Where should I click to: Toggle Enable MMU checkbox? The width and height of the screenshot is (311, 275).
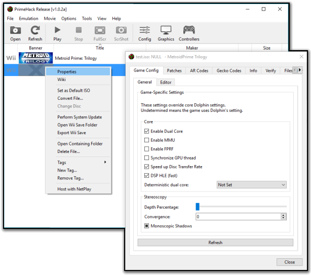pyautogui.click(x=146, y=140)
